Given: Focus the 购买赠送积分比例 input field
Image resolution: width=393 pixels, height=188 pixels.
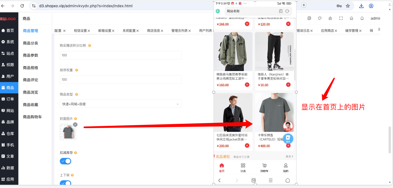Looking at the screenshot, I should 121,55.
